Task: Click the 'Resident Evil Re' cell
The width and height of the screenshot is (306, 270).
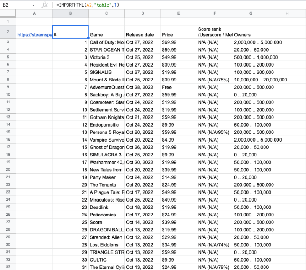Action: pyautogui.click(x=106, y=65)
